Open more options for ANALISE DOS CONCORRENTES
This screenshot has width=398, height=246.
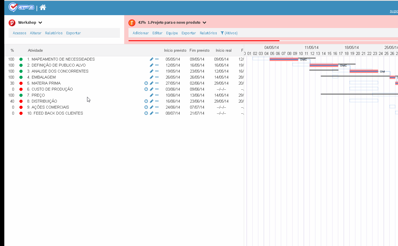[157, 71]
